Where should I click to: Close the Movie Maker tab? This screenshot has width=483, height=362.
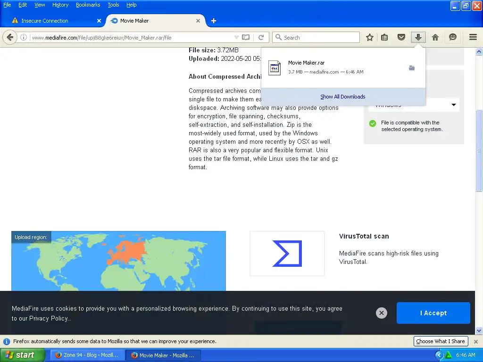click(198, 21)
